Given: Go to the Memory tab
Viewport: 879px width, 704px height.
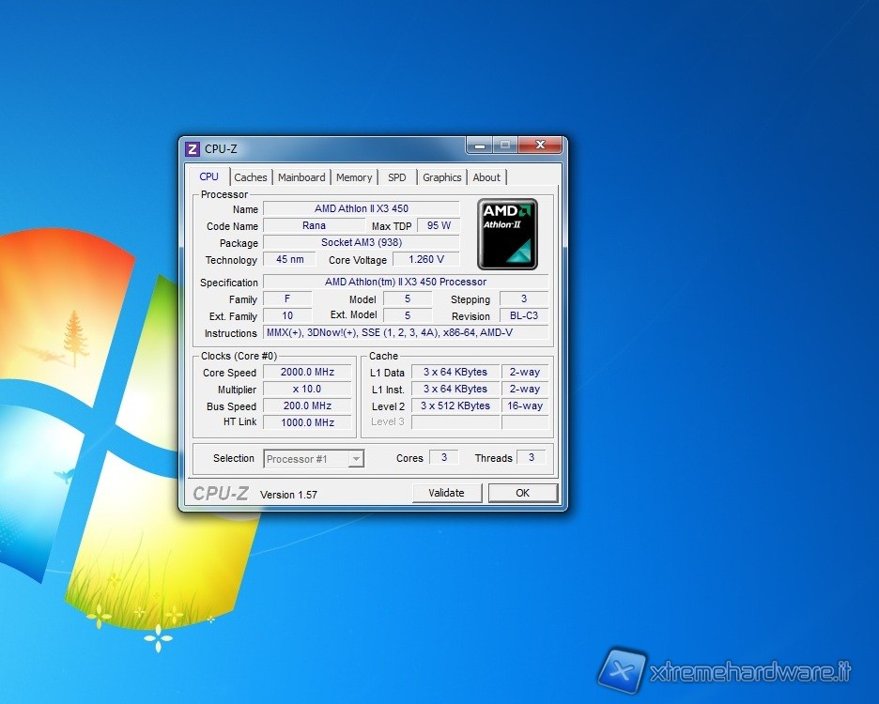Looking at the screenshot, I should point(354,177).
